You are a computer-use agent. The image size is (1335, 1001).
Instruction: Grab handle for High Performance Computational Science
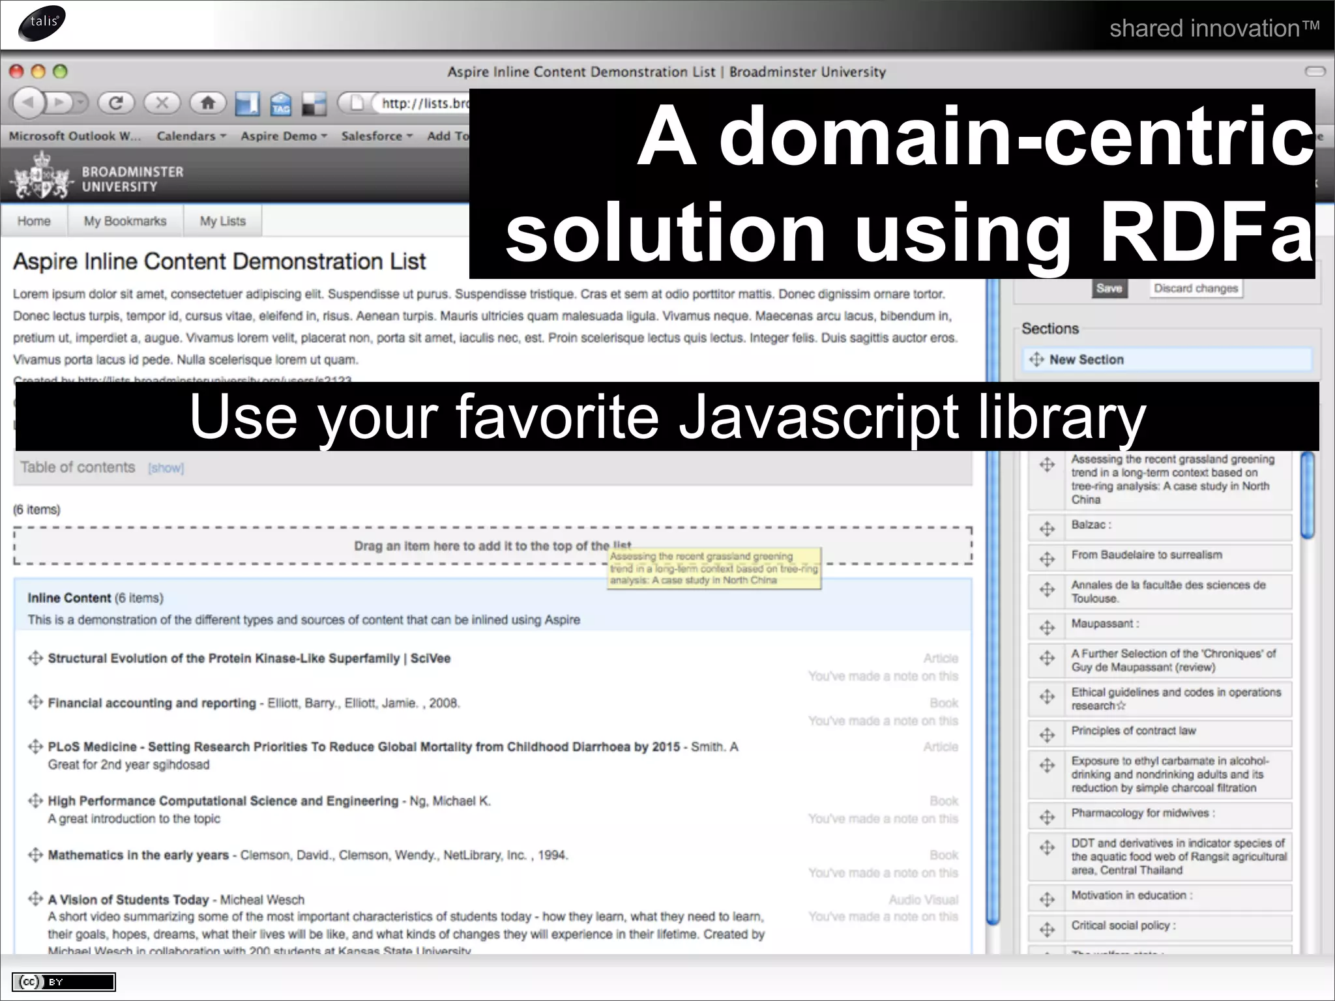pos(35,800)
